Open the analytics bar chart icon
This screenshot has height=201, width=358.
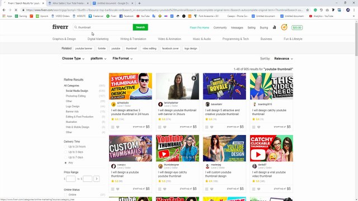(x=274, y=27)
